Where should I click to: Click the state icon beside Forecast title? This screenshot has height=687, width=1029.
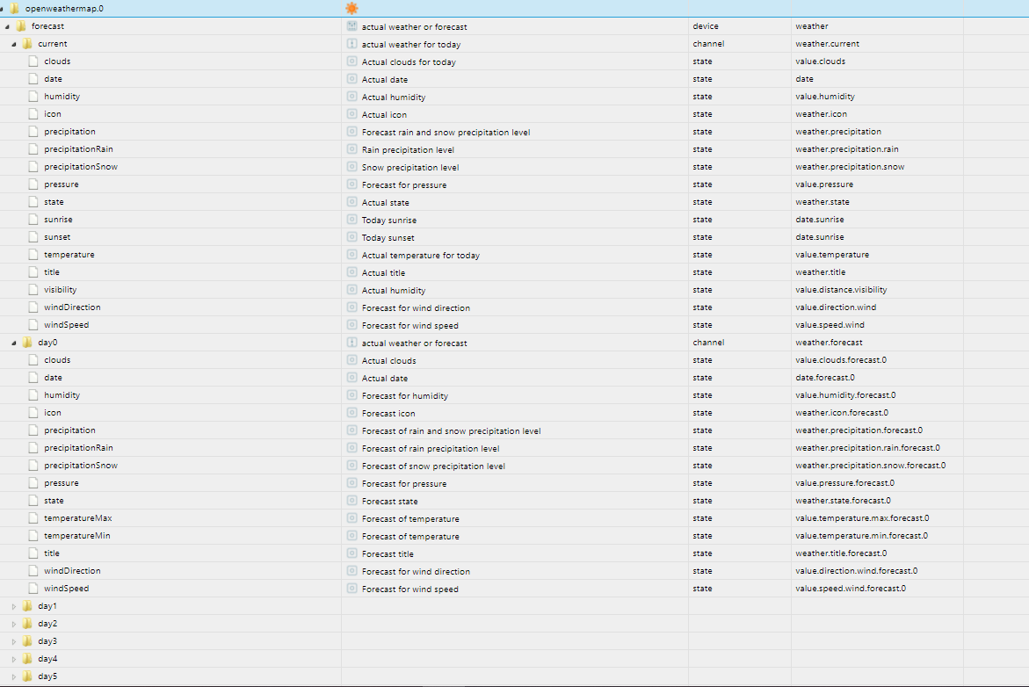click(x=351, y=553)
